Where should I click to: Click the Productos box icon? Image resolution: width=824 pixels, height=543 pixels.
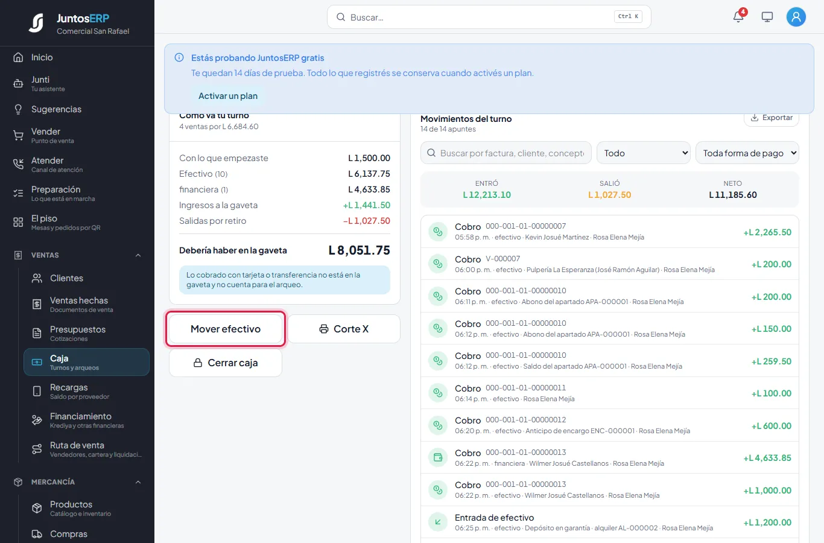[37, 509]
